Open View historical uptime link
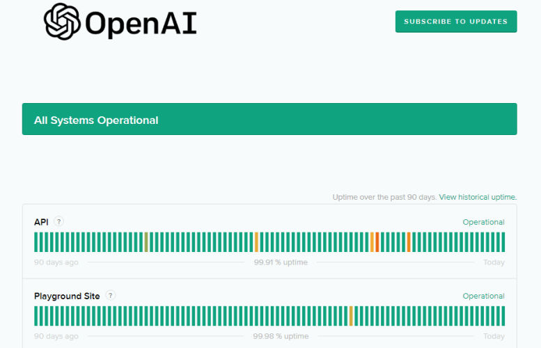Image resolution: width=541 pixels, height=348 pixels. click(x=478, y=197)
